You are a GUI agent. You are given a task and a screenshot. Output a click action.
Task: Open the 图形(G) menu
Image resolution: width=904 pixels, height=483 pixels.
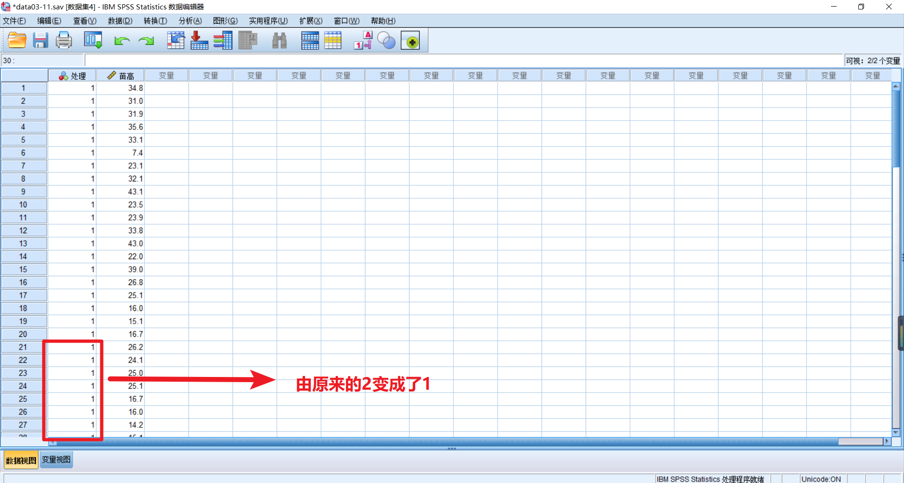(x=226, y=21)
